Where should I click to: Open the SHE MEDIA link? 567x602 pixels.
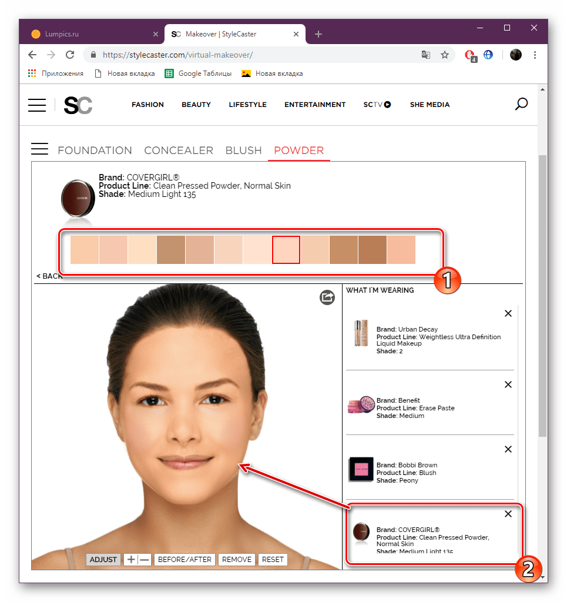click(x=430, y=105)
